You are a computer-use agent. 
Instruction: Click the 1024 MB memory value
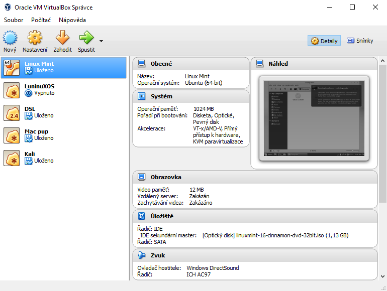(204, 109)
